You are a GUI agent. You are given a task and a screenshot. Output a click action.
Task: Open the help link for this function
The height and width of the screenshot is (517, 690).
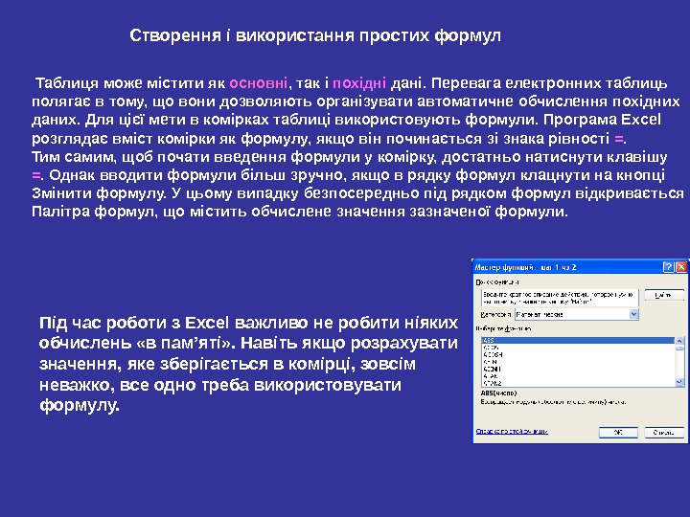(512, 431)
